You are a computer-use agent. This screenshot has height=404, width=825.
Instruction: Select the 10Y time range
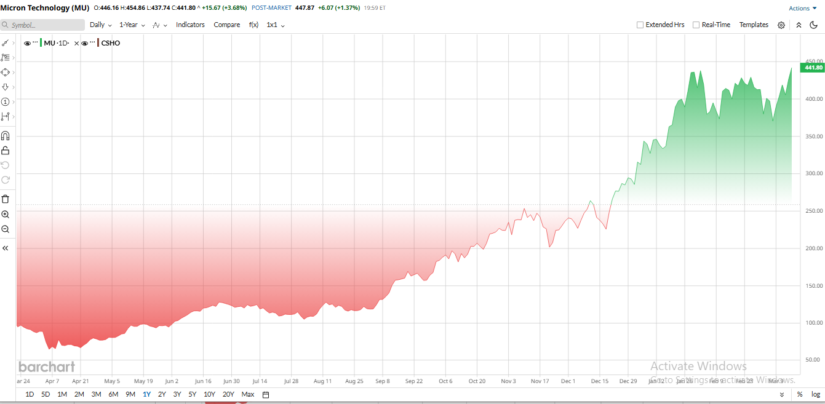pos(209,394)
